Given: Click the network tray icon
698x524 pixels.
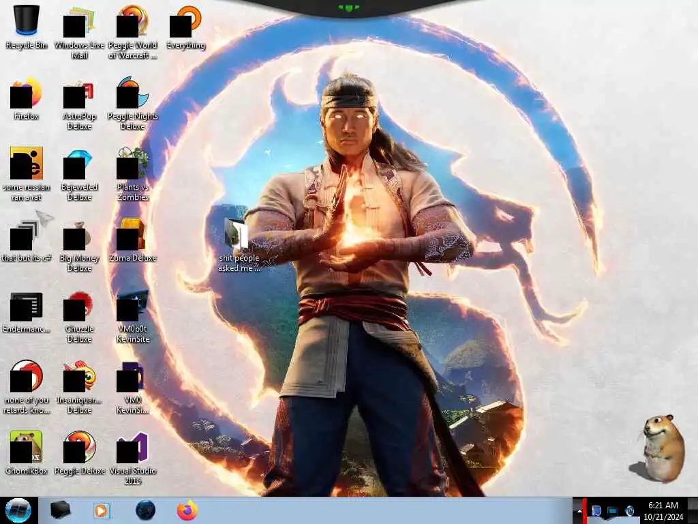Looking at the screenshot, I should pos(613,511).
